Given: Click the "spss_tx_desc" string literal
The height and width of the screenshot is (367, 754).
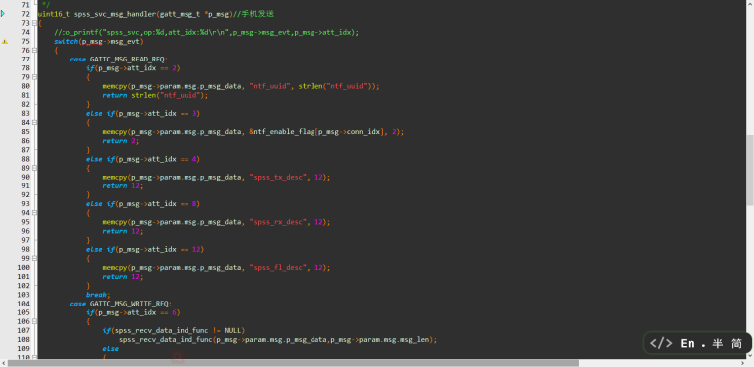Looking at the screenshot, I should point(278,177).
